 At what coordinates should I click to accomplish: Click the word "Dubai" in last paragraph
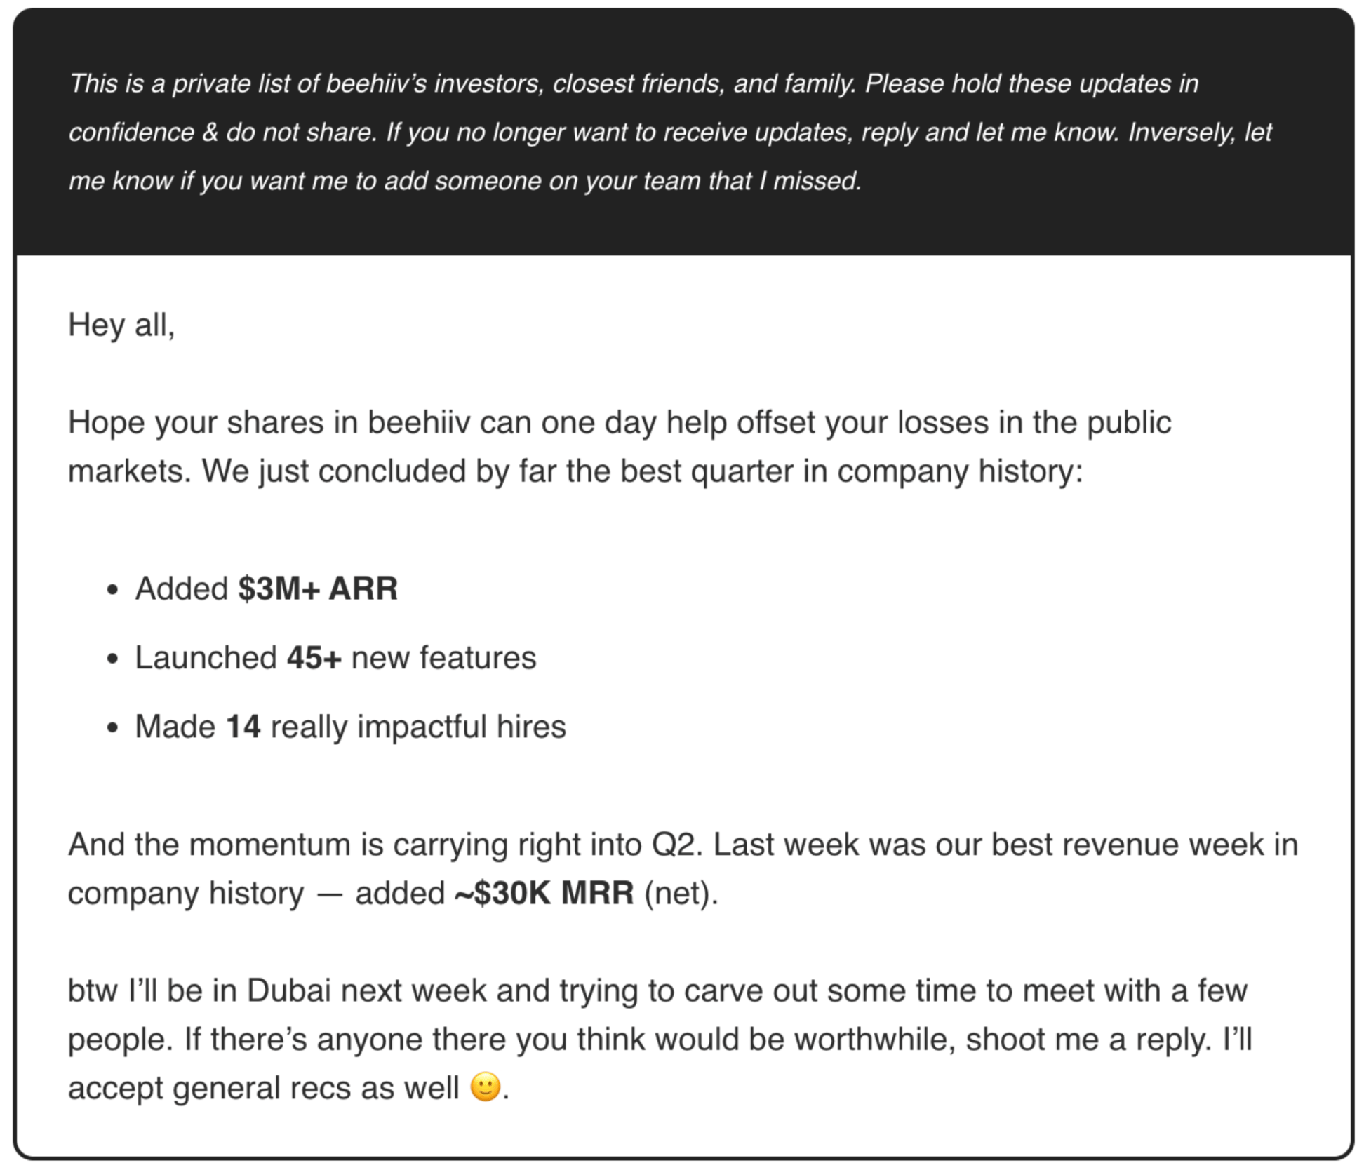[288, 990]
